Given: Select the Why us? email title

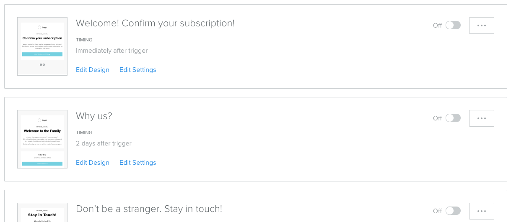Looking at the screenshot, I should [x=94, y=116].
